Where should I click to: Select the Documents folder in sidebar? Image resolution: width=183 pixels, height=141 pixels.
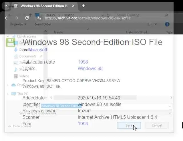point(28,56)
